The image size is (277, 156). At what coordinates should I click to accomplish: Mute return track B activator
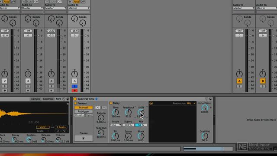263,81
